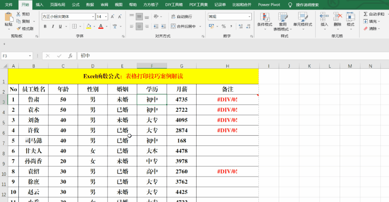Viewport: 389px width, 202px height.
Task: Open 套用表格格式 table format
Action: click(283, 22)
